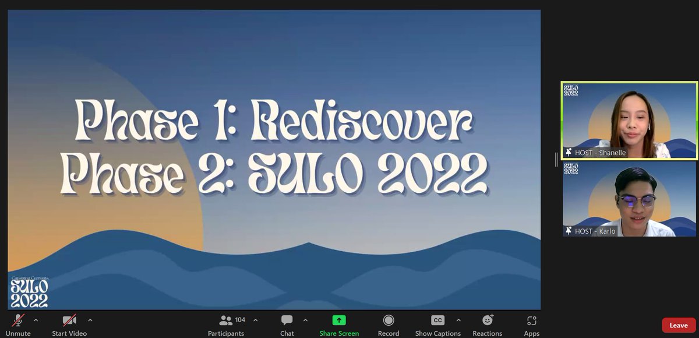The image size is (699, 338).
Task: Click the "Phase 1: Rediscover" slide text
Action: point(274,122)
